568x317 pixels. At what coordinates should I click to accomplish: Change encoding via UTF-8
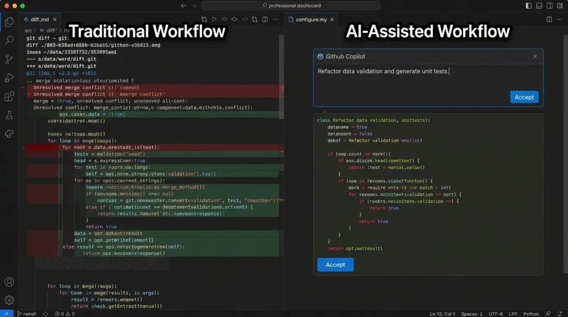[495, 314]
